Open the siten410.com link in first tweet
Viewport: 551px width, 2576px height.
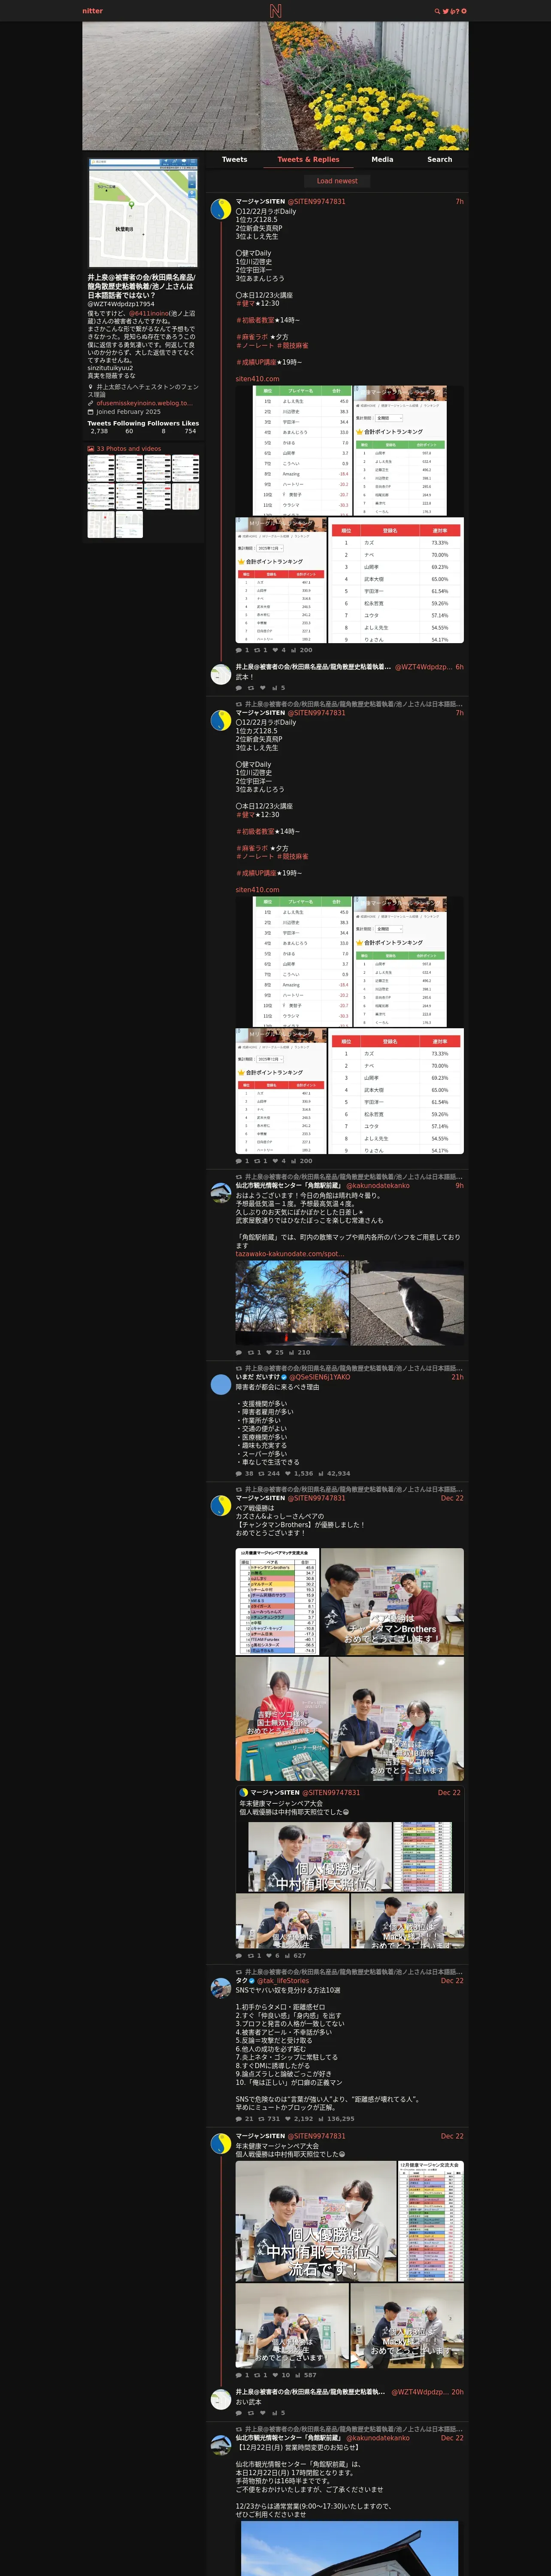coord(257,379)
